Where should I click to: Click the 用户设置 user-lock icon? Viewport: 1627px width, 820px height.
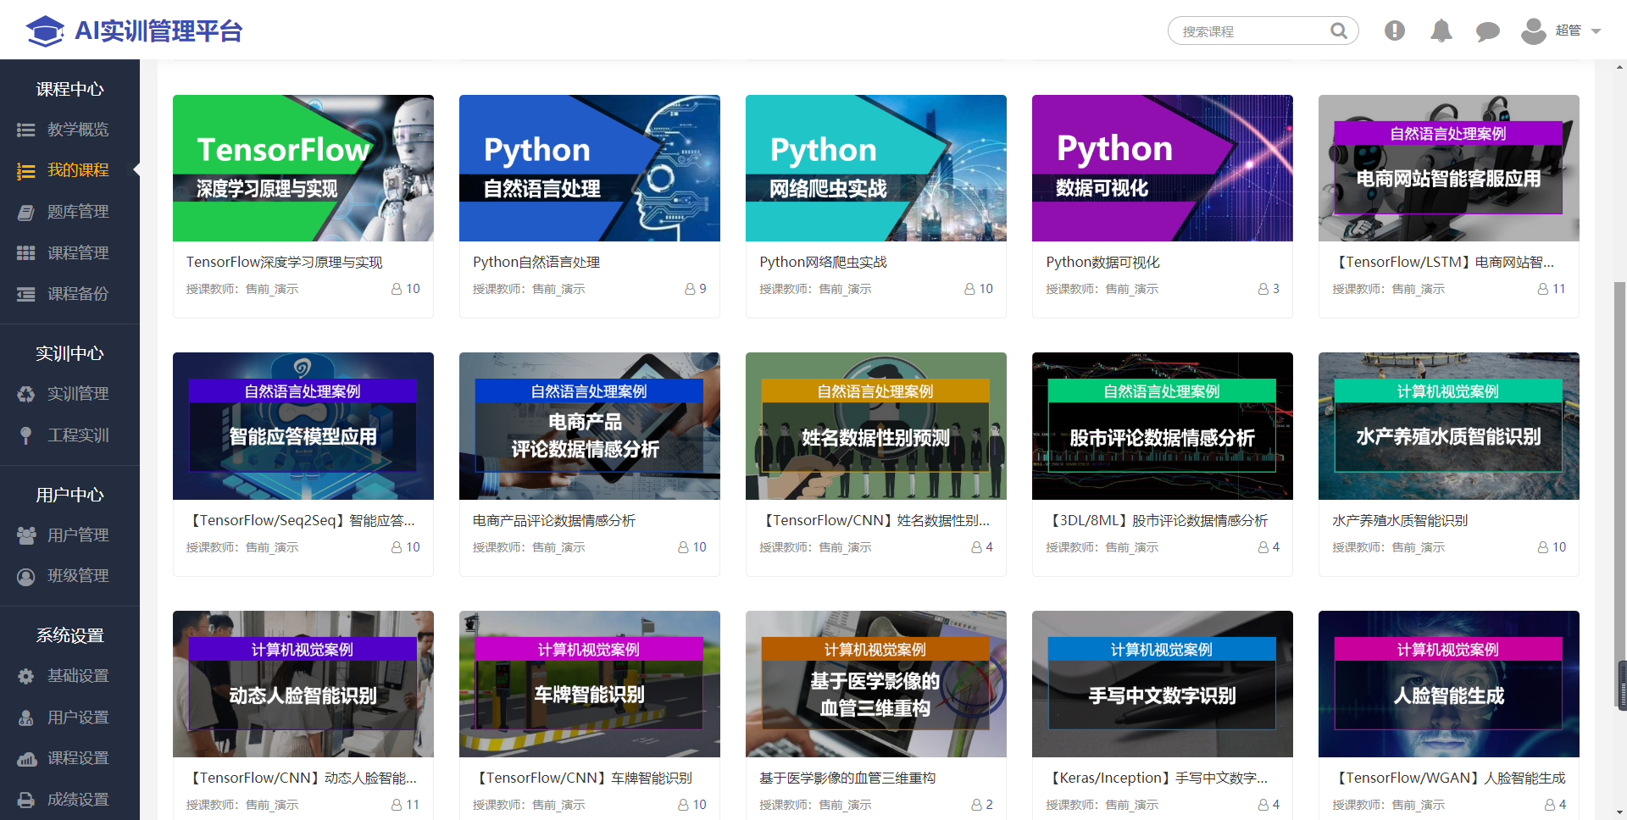point(26,717)
